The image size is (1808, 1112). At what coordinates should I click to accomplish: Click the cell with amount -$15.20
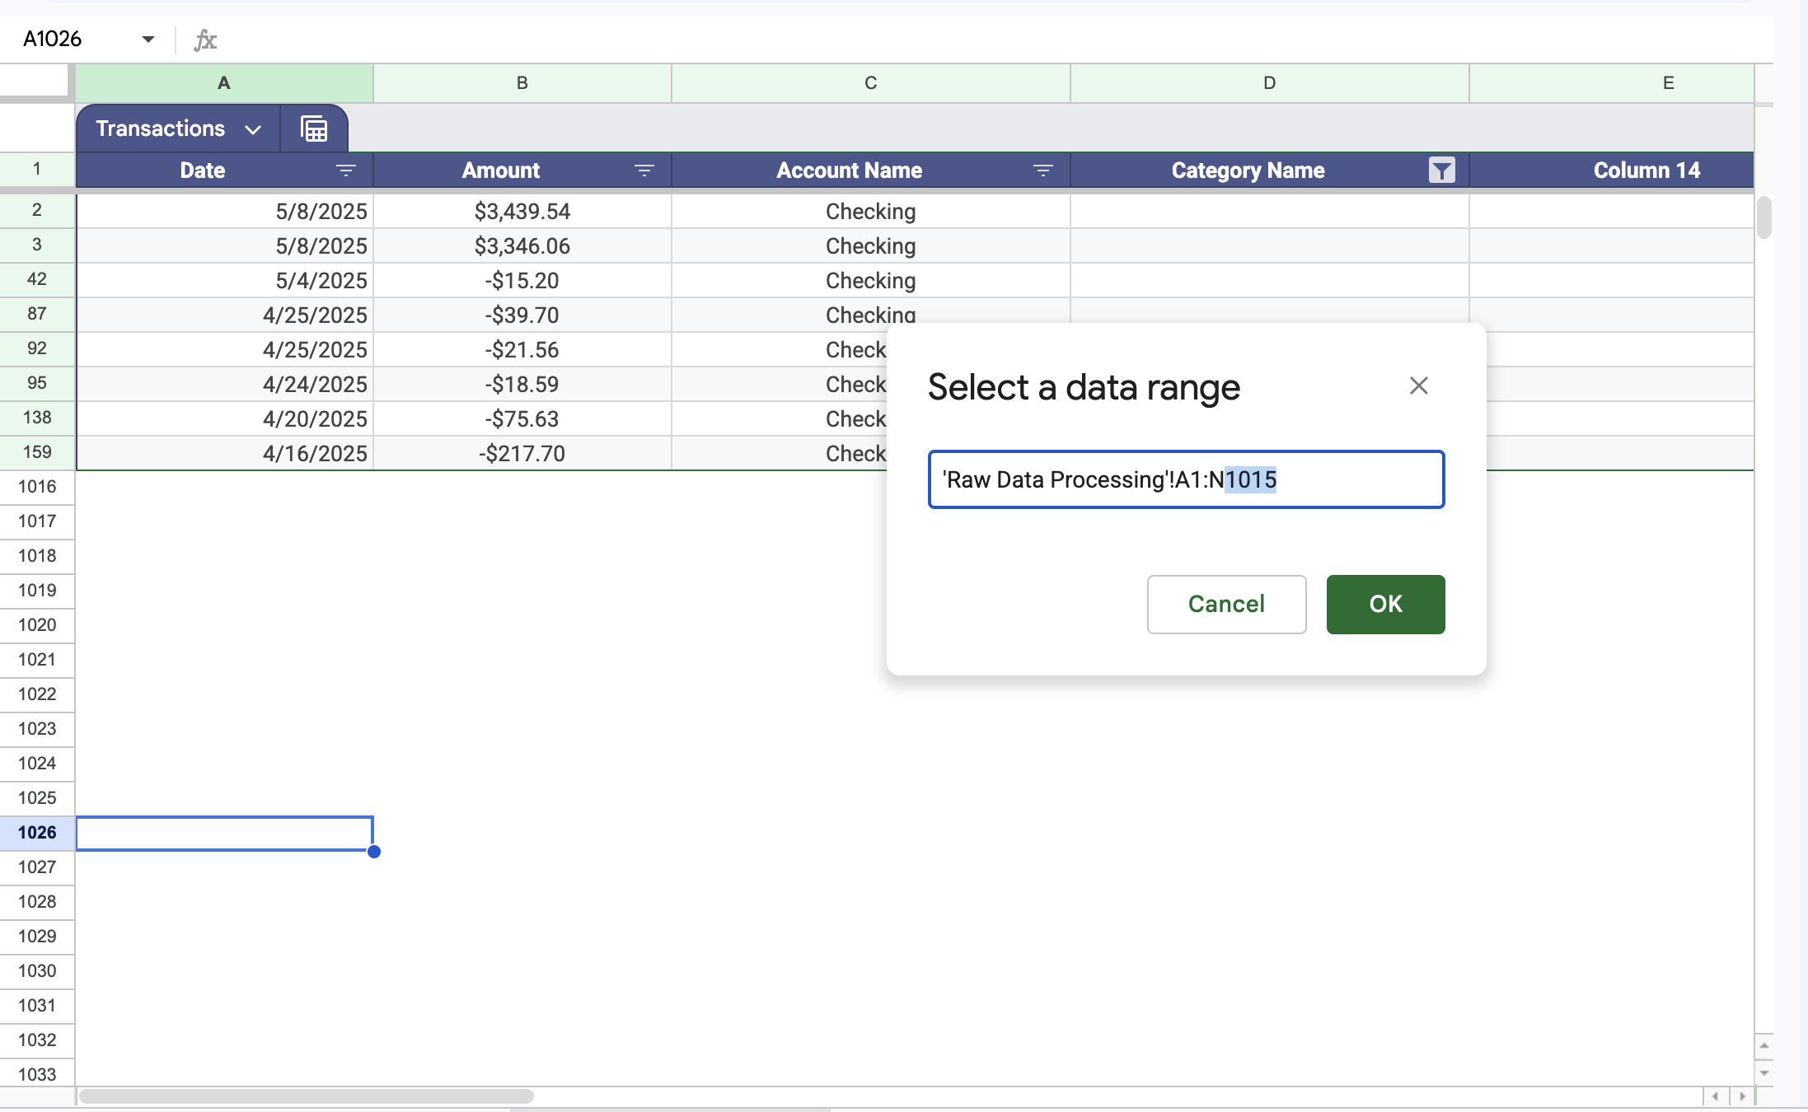[522, 281]
